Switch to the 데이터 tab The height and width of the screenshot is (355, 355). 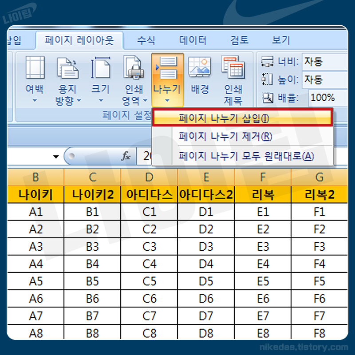tap(193, 40)
